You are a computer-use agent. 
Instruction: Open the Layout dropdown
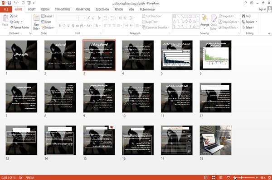pyautogui.click(x=48, y=16)
